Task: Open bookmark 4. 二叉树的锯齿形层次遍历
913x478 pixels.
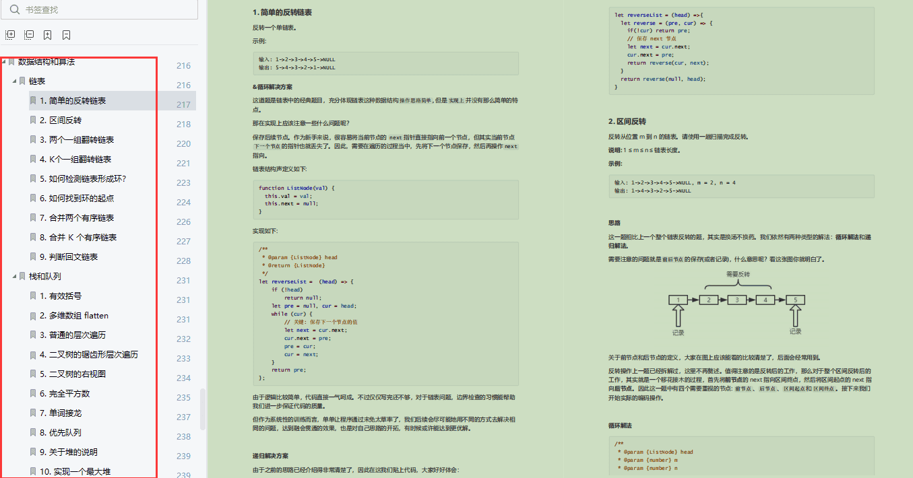Action: [89, 354]
